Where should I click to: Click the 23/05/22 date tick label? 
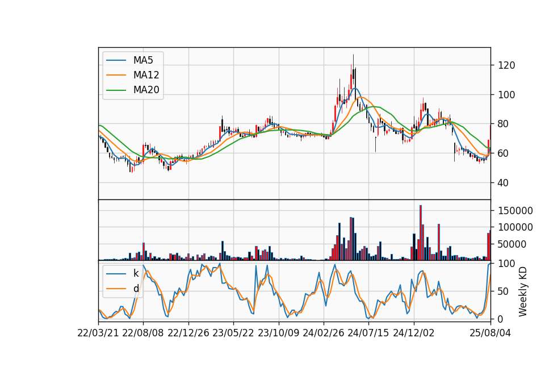(x=233, y=333)
